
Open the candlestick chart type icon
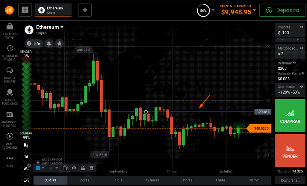(26, 145)
